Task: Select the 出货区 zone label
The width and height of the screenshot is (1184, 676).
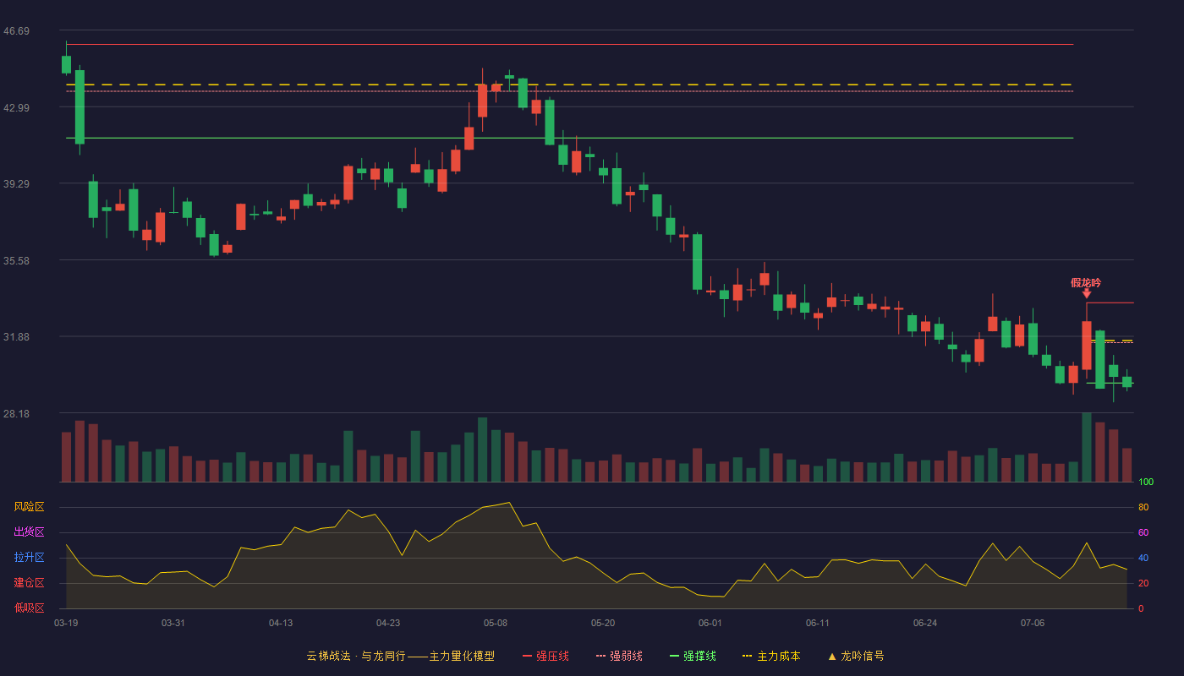Action: coord(29,532)
